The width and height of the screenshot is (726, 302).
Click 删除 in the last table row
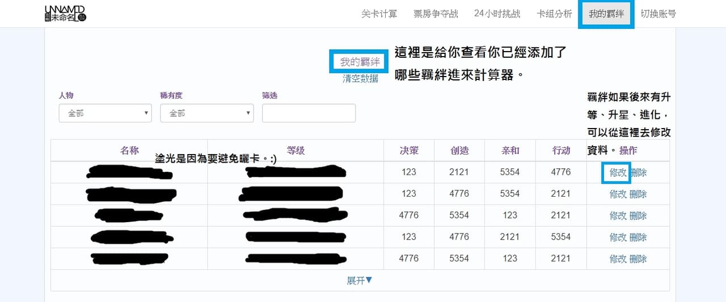point(638,258)
